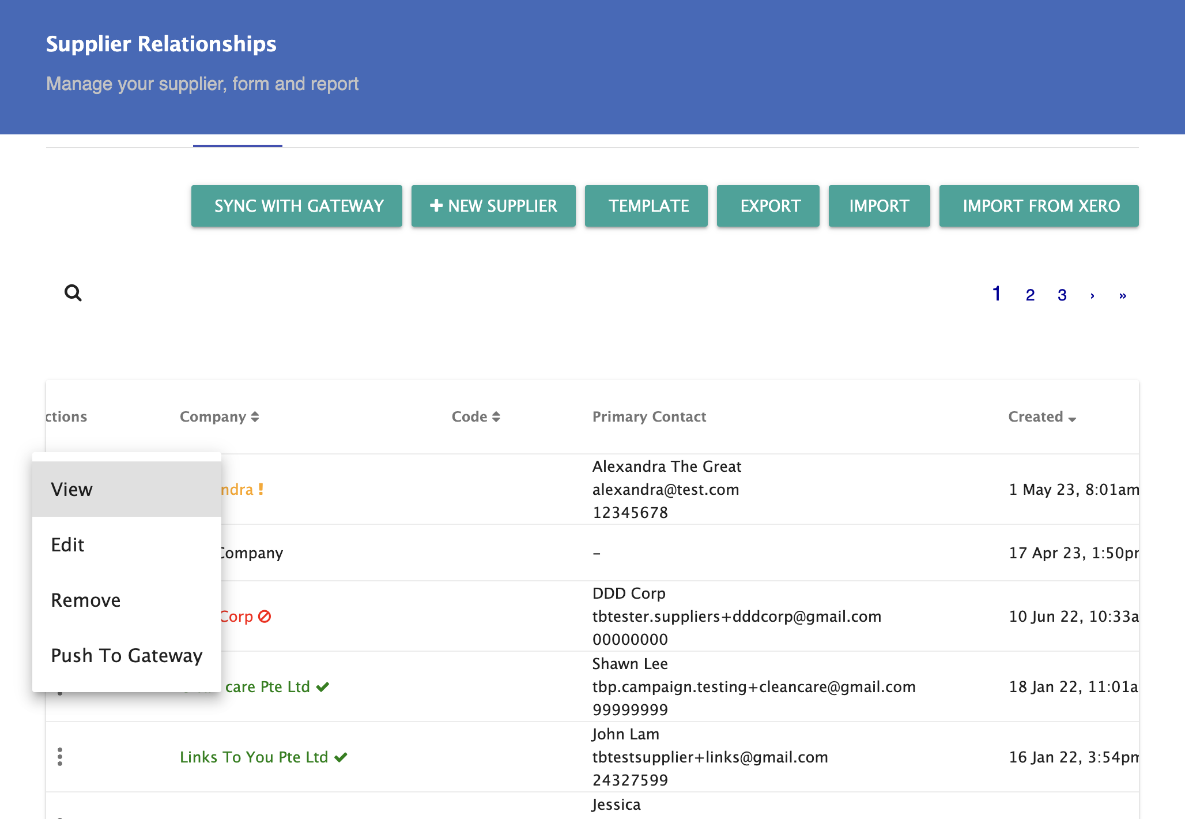Click the green checkmark beside Cleancare Pte Ltd

323,687
